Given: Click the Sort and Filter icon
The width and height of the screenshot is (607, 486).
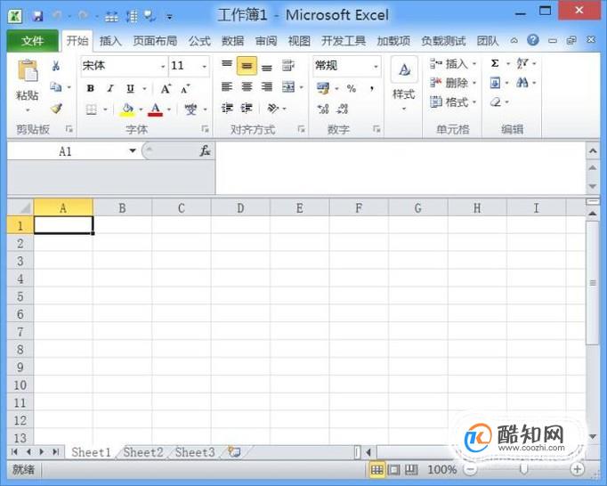Looking at the screenshot, I should 522,63.
